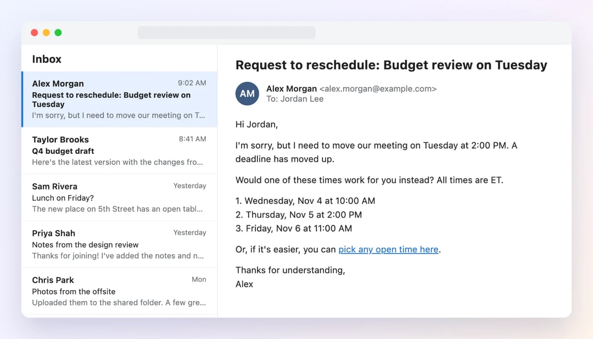Select option 'Wednesday, Nov 4 at 10:00 AM'
Image resolution: width=593 pixels, height=339 pixels.
[x=305, y=201]
